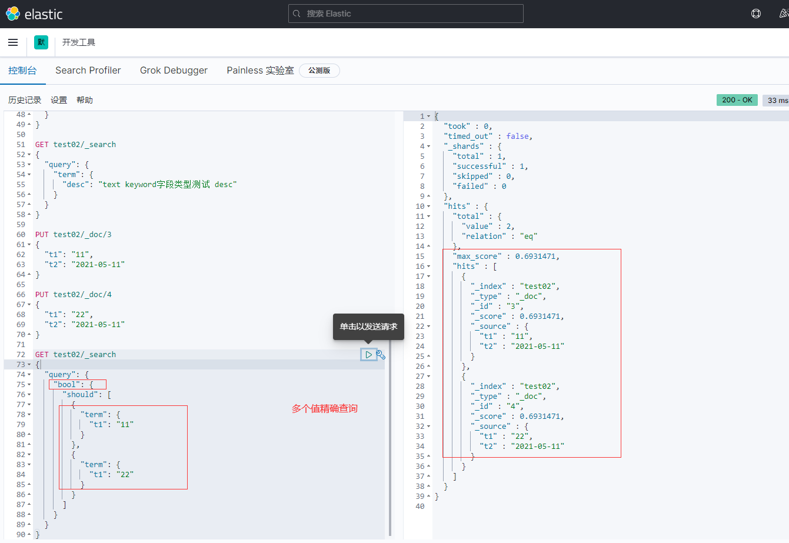Click the 33 ms response time badge
The image size is (789, 543).
click(x=777, y=101)
